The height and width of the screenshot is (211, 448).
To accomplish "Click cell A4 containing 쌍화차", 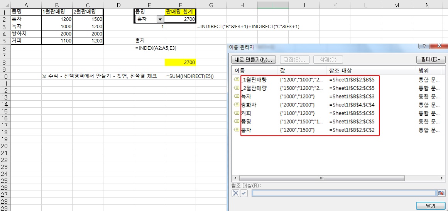I will [26, 34].
